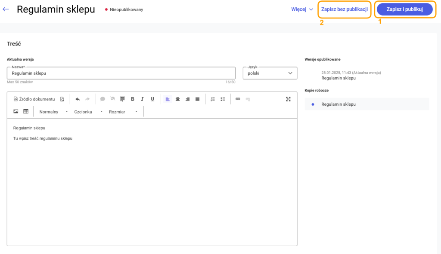441x254 pixels.
Task: Insert a hyperlink
Action: pos(238,99)
